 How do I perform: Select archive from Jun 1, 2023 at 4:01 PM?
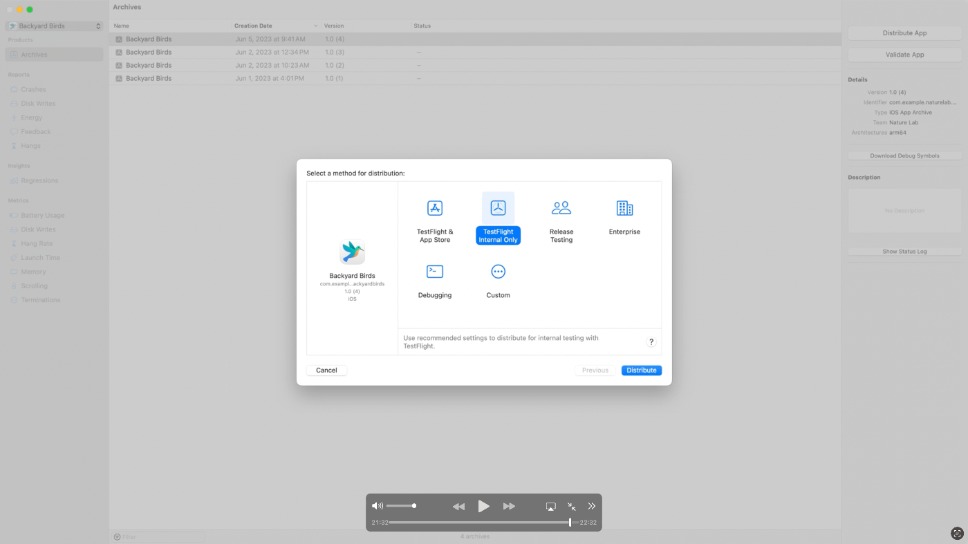(475, 78)
